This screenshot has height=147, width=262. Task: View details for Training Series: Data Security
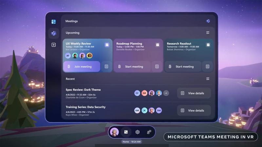click(x=194, y=110)
